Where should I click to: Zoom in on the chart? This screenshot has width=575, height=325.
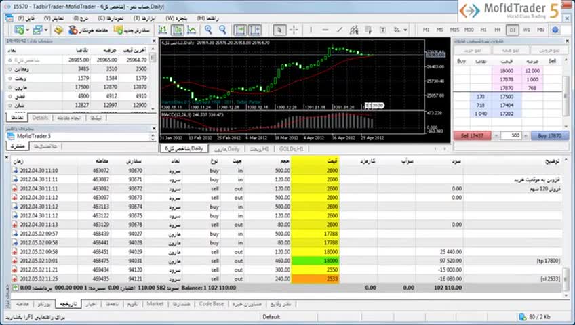208,30
